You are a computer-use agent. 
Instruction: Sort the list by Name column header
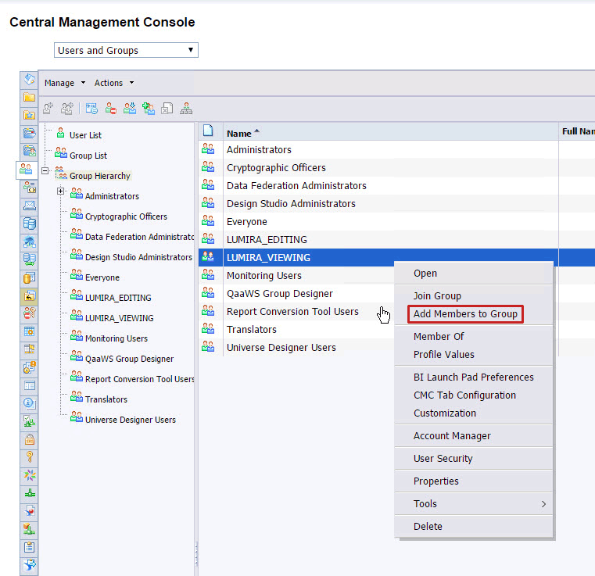click(239, 134)
